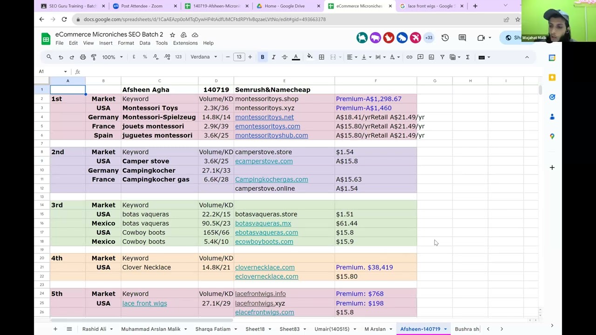Image resolution: width=596 pixels, height=335 pixels.
Task: Open more number formats (123)
Action: (x=178, y=57)
